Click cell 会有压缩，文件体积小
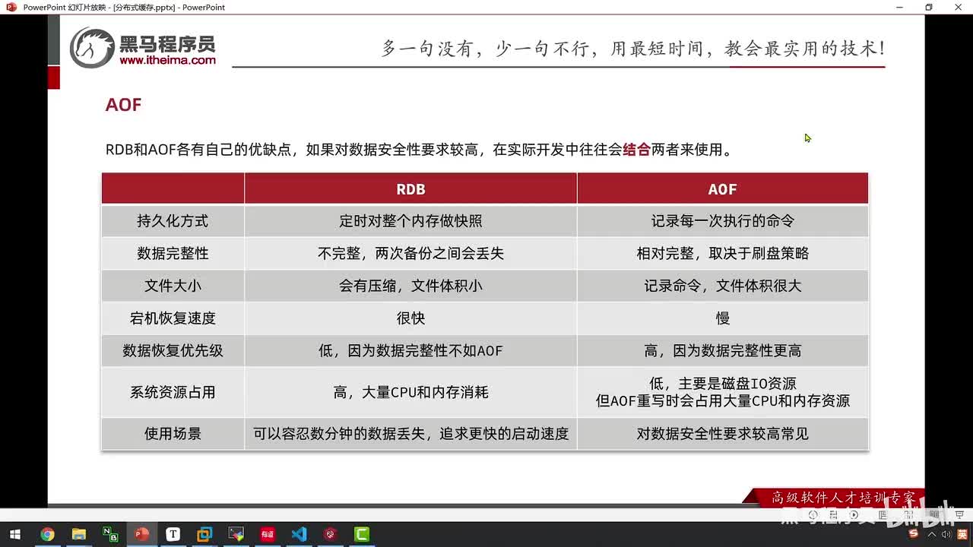 410,286
